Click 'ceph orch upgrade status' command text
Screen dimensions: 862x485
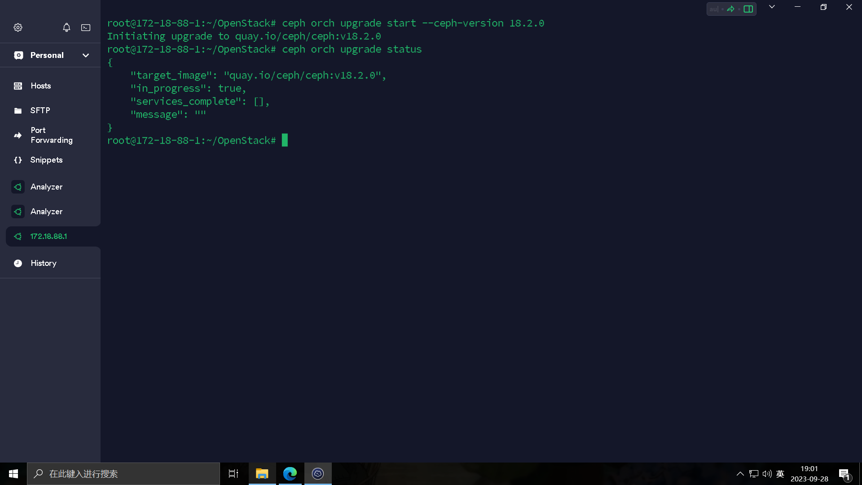(x=352, y=49)
